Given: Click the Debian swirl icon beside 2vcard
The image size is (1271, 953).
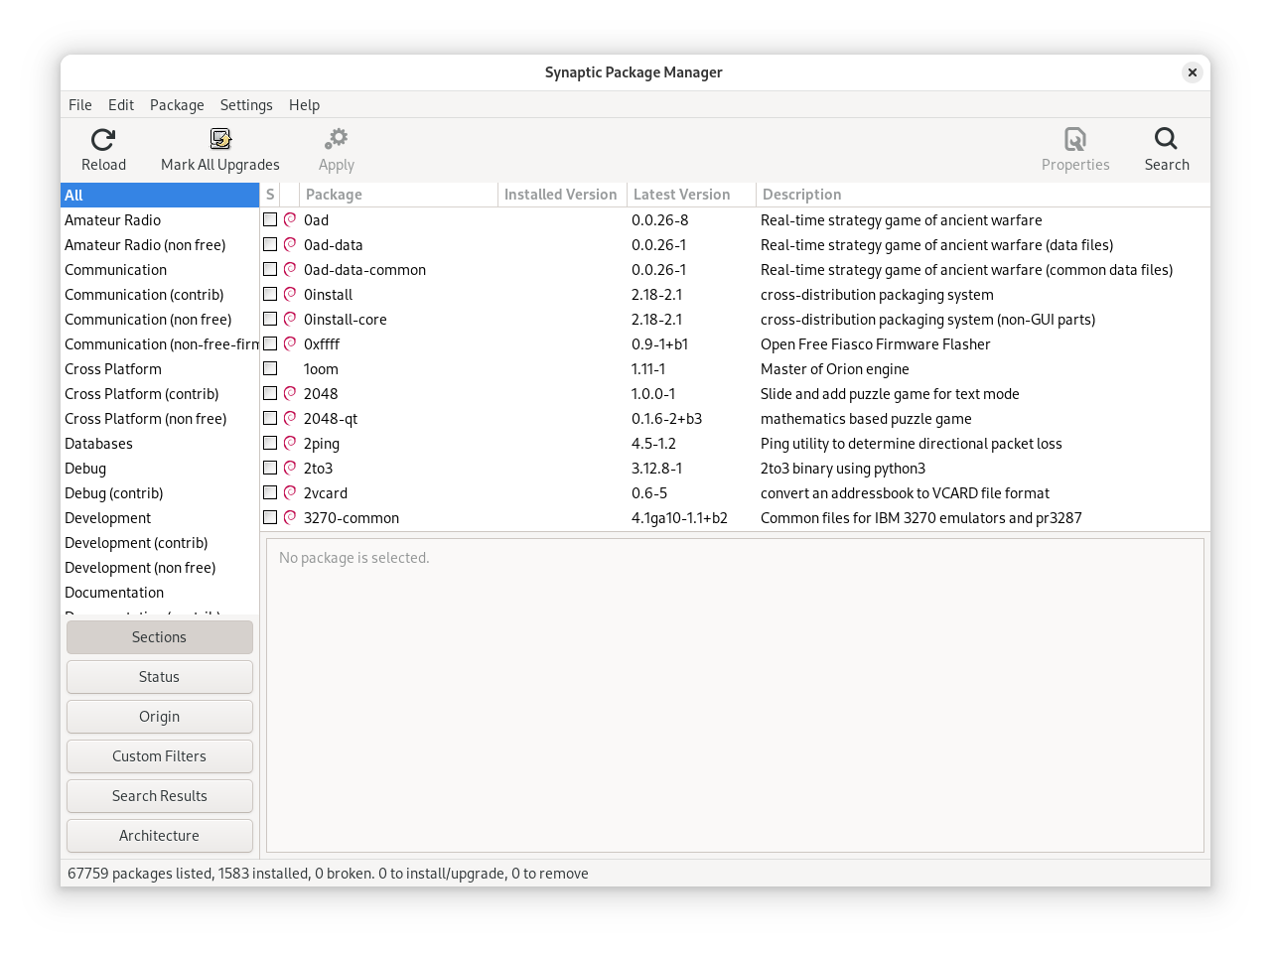Looking at the screenshot, I should coord(290,492).
